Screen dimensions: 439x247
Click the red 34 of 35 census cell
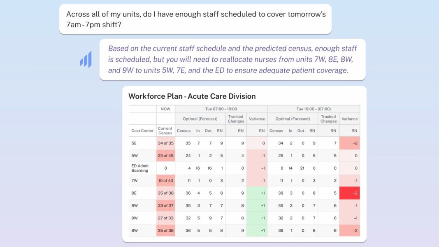click(x=165, y=143)
